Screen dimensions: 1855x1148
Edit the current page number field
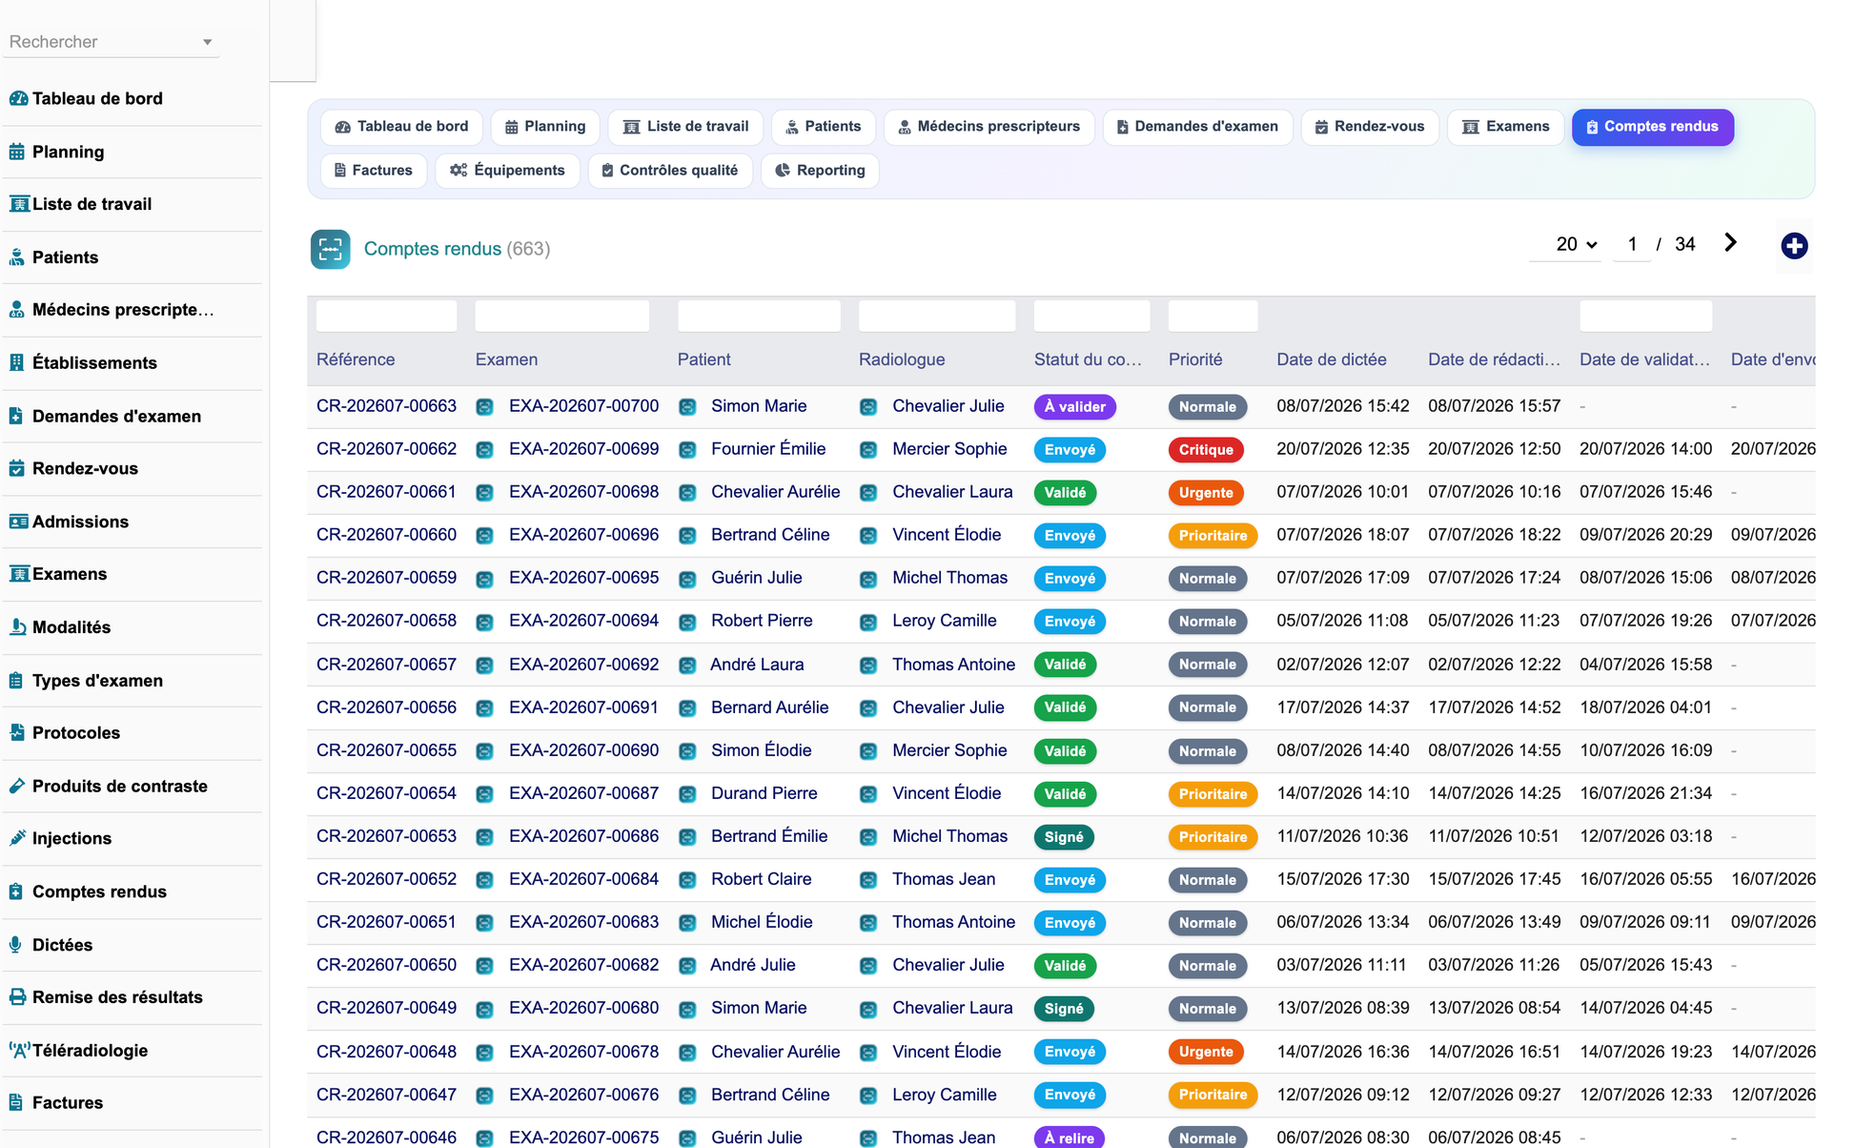click(x=1632, y=244)
